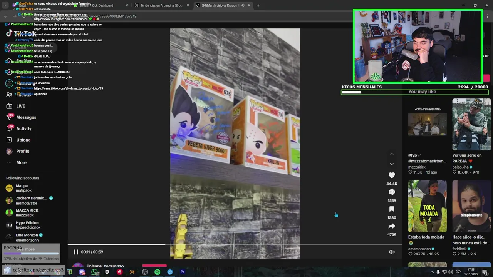Go to the next video with down chevron
The height and width of the screenshot is (277, 493).
click(x=392, y=164)
